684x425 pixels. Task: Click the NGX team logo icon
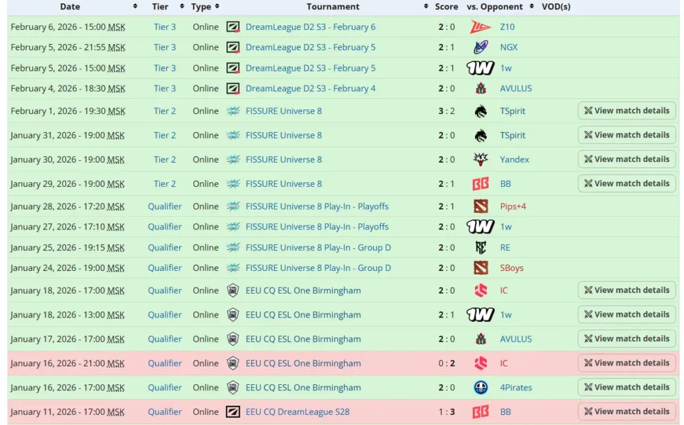(x=480, y=47)
